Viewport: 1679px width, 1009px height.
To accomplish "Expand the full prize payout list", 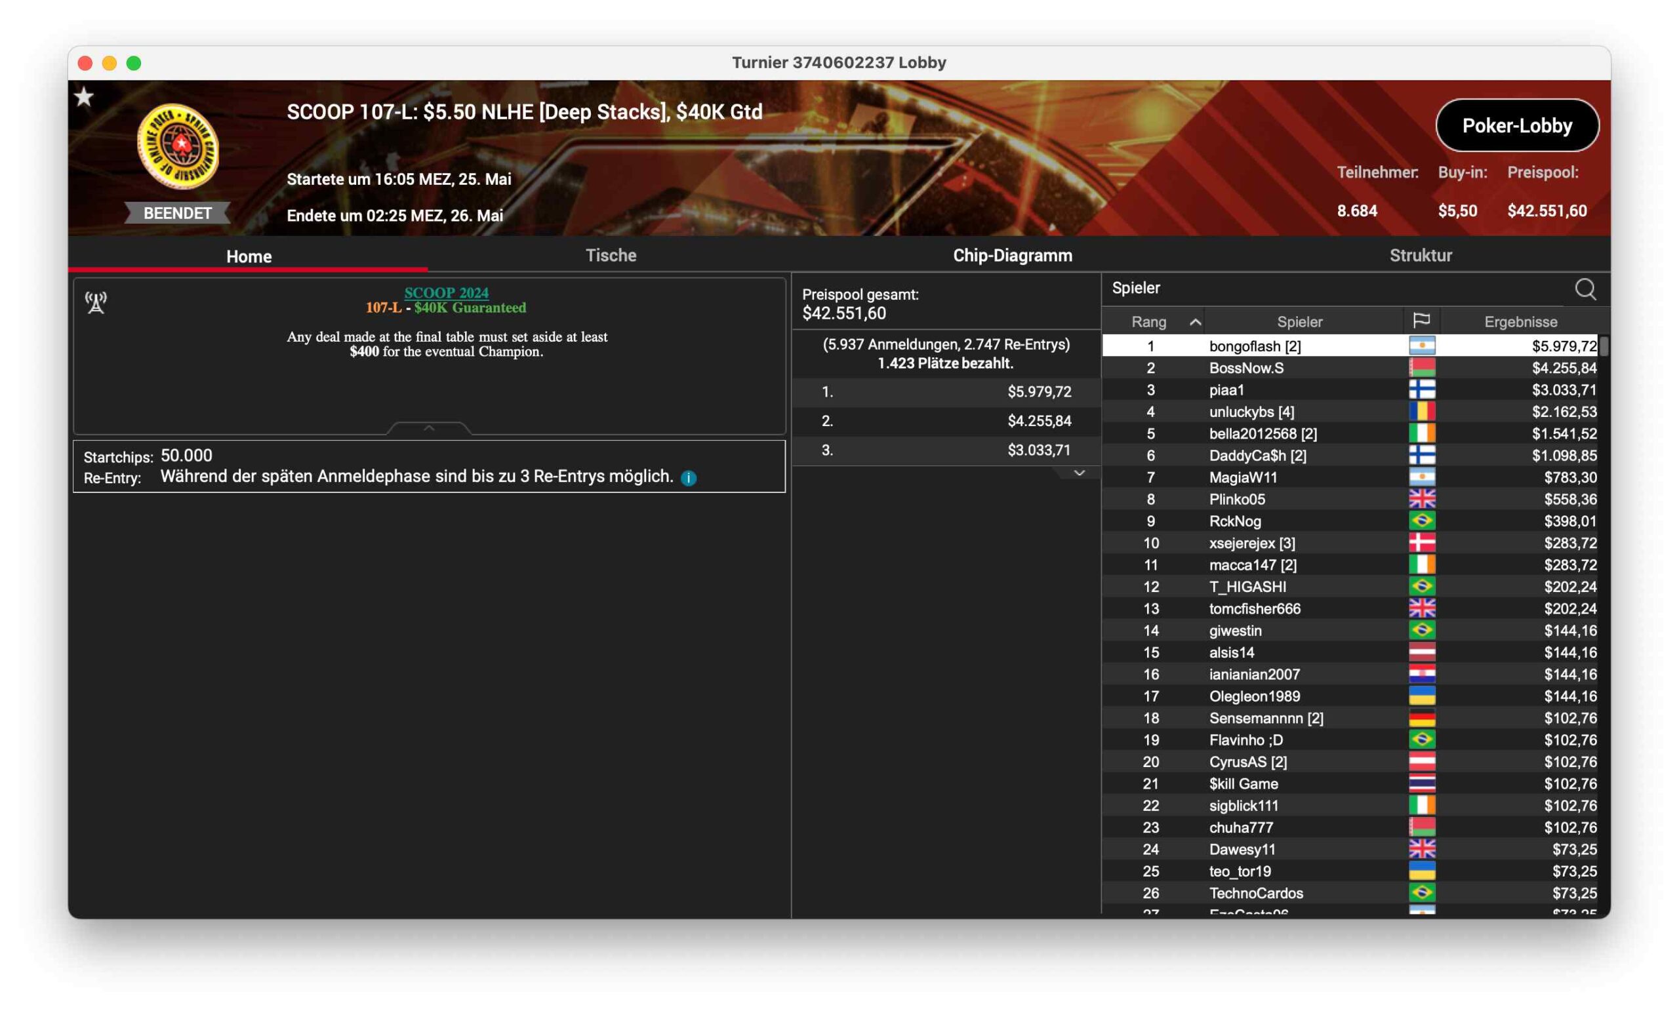I will [x=1078, y=473].
